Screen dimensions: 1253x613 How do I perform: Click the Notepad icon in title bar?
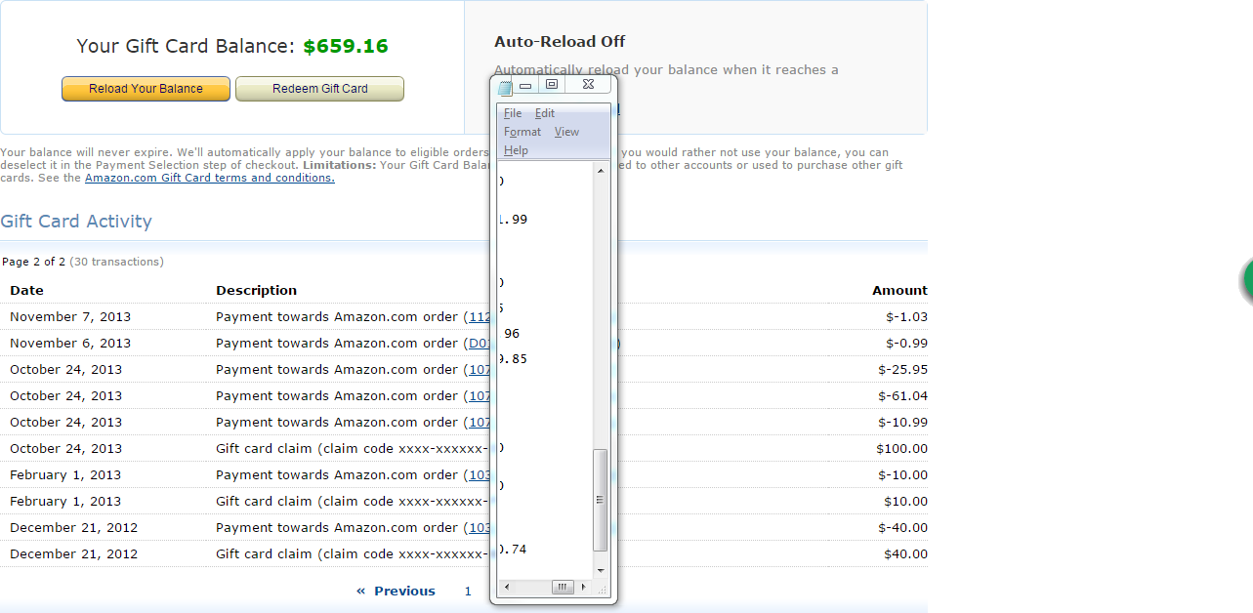tap(504, 88)
